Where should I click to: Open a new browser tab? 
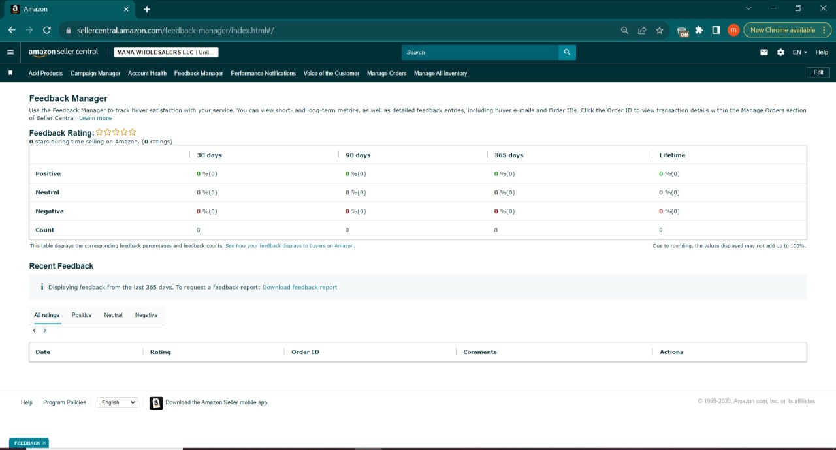point(147,9)
